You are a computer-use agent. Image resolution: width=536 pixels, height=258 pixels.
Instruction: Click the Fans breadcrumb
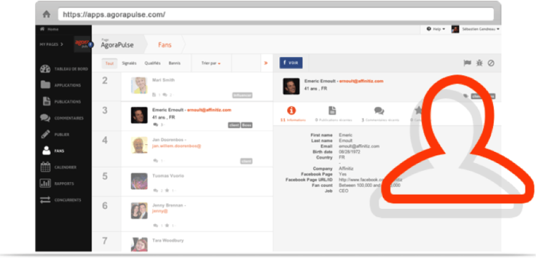tap(165, 45)
